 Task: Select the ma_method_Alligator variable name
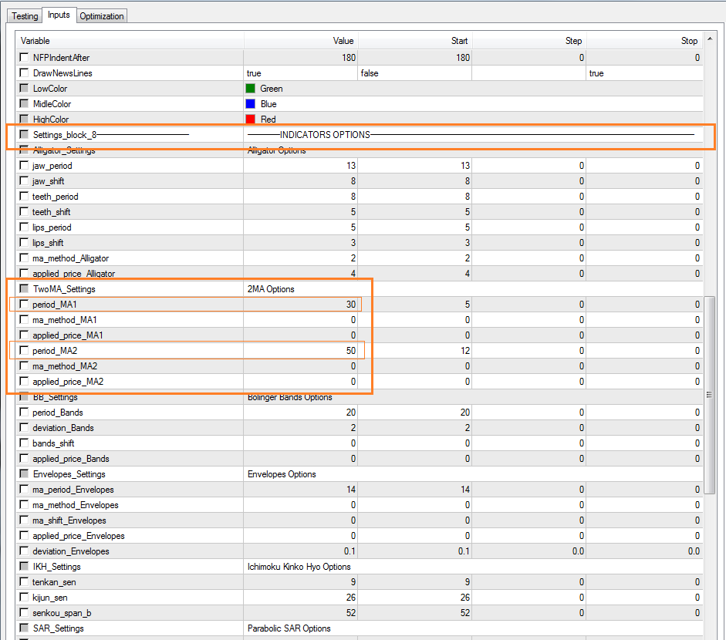coord(71,258)
